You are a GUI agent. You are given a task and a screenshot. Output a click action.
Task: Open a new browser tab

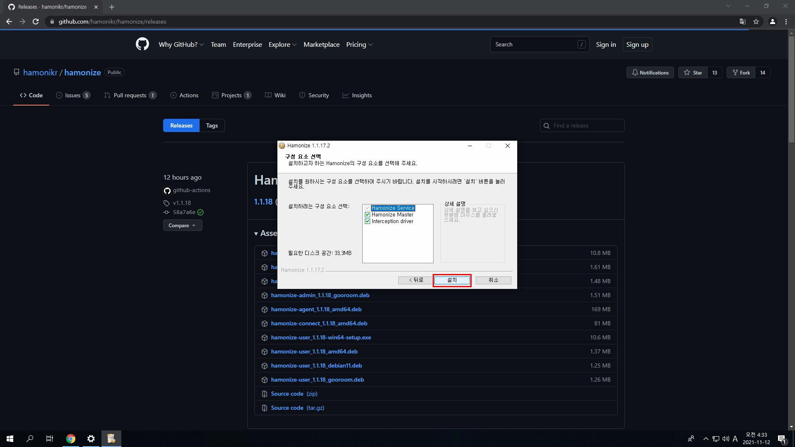pyautogui.click(x=112, y=7)
